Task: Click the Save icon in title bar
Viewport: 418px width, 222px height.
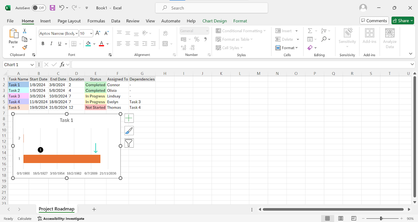Action: (x=53, y=8)
